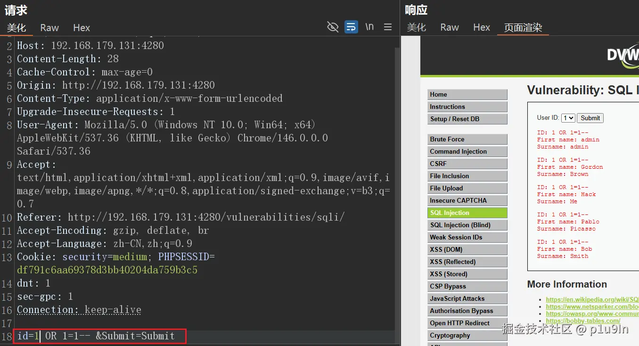Click the First name: Bob result

(565, 249)
